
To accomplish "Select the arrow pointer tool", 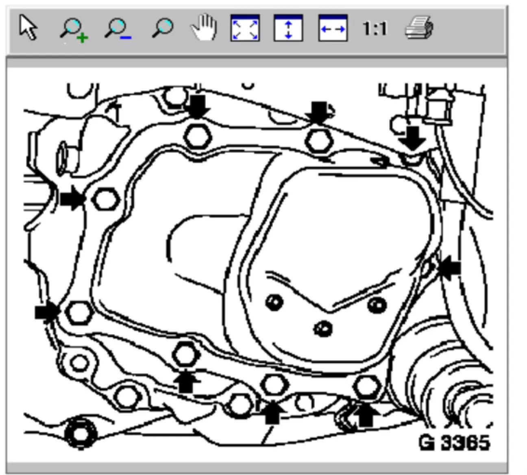I will click(28, 28).
